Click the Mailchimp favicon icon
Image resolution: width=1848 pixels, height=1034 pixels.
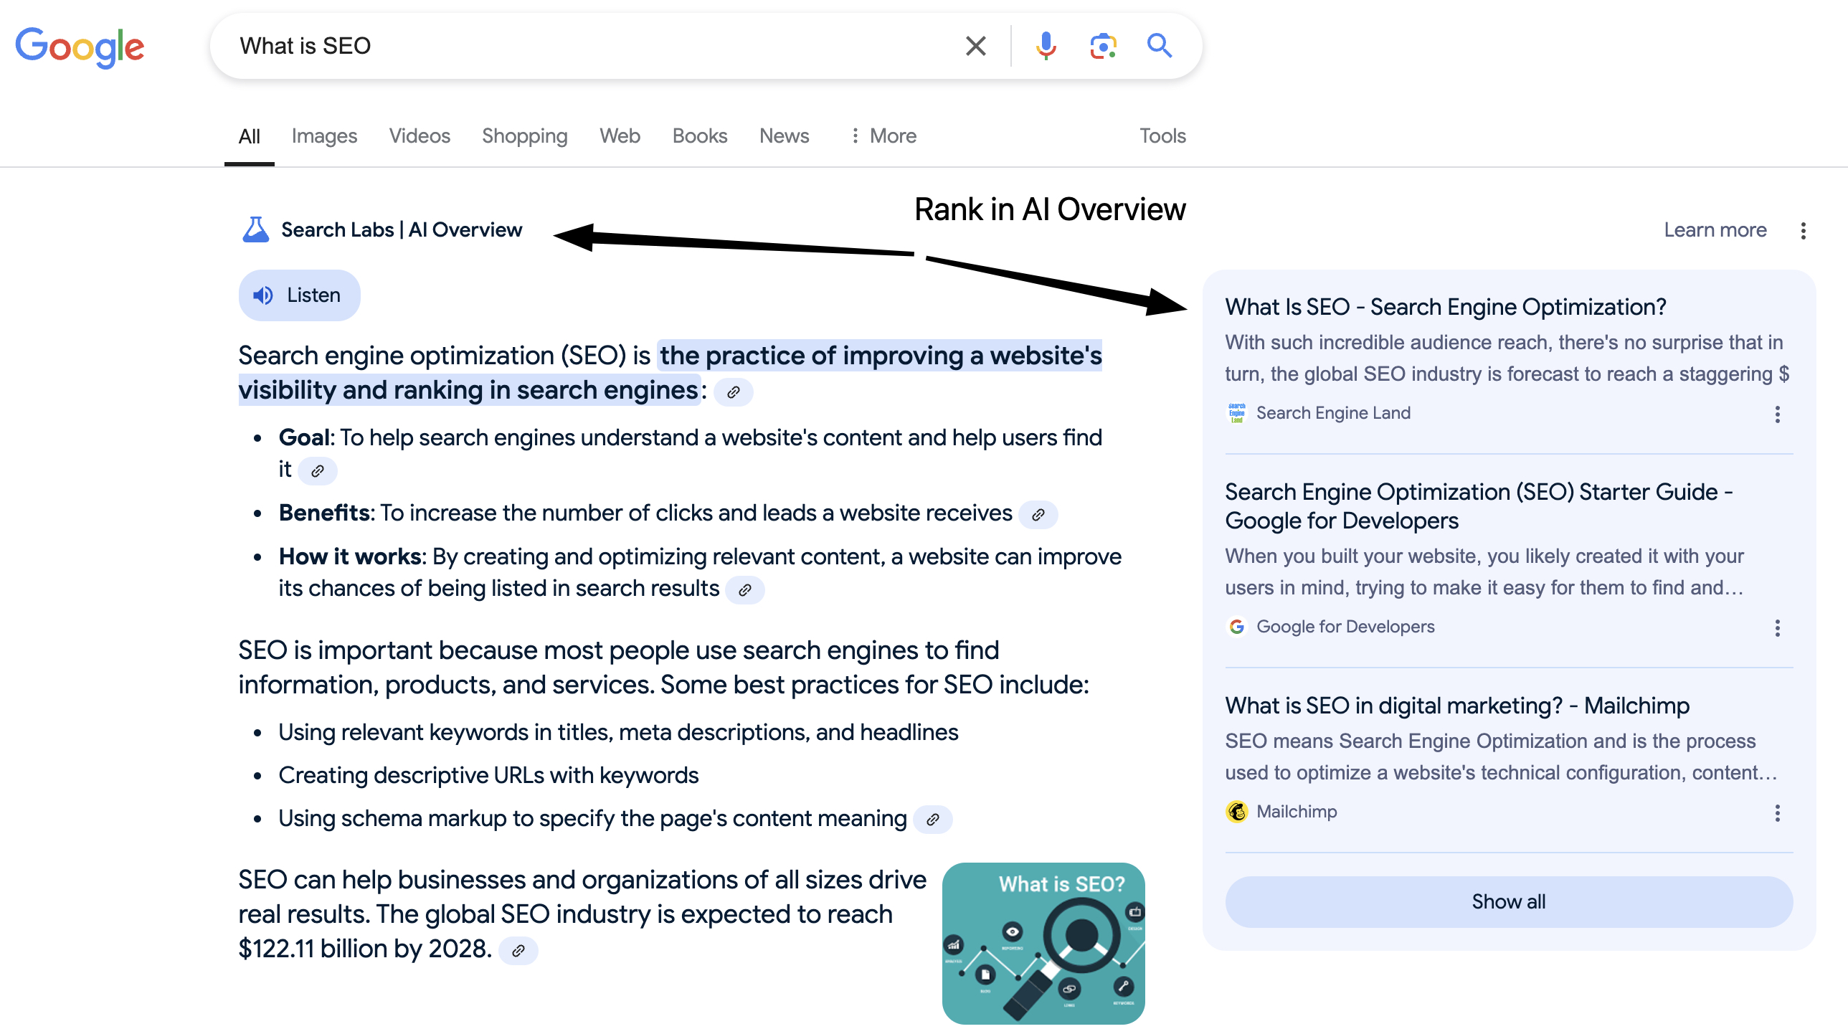point(1237,812)
